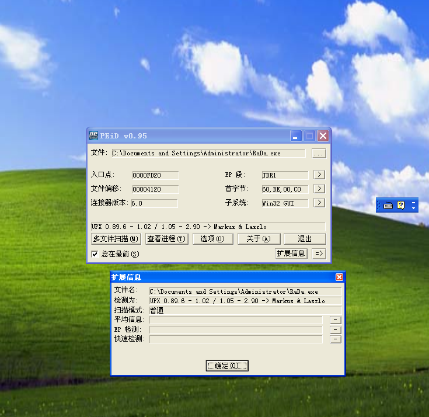This screenshot has width=429, height=417.
Task: Open the language bar options dropdown arrow
Action: (413, 208)
